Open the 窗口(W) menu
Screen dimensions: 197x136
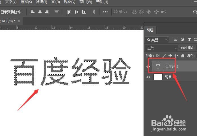pos(86,2)
